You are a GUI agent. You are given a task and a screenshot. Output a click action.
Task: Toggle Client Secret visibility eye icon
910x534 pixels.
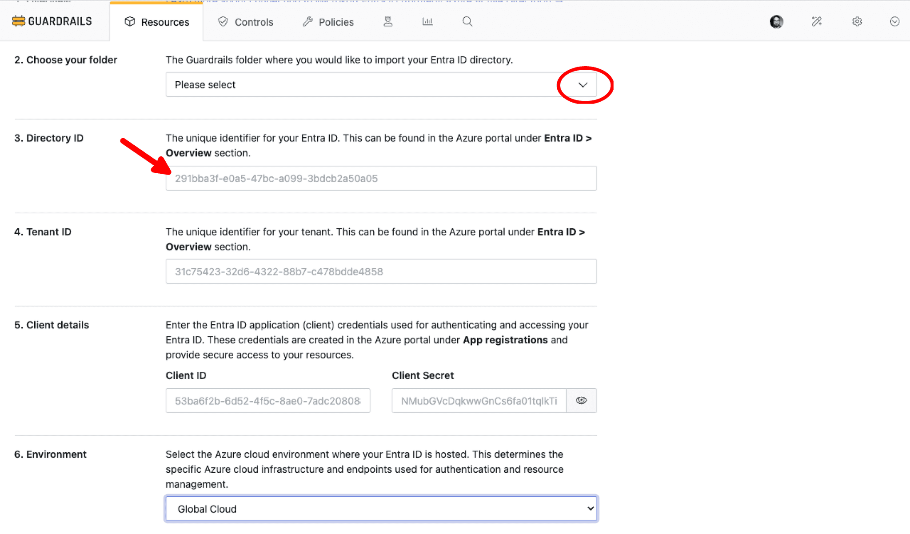pyautogui.click(x=581, y=401)
